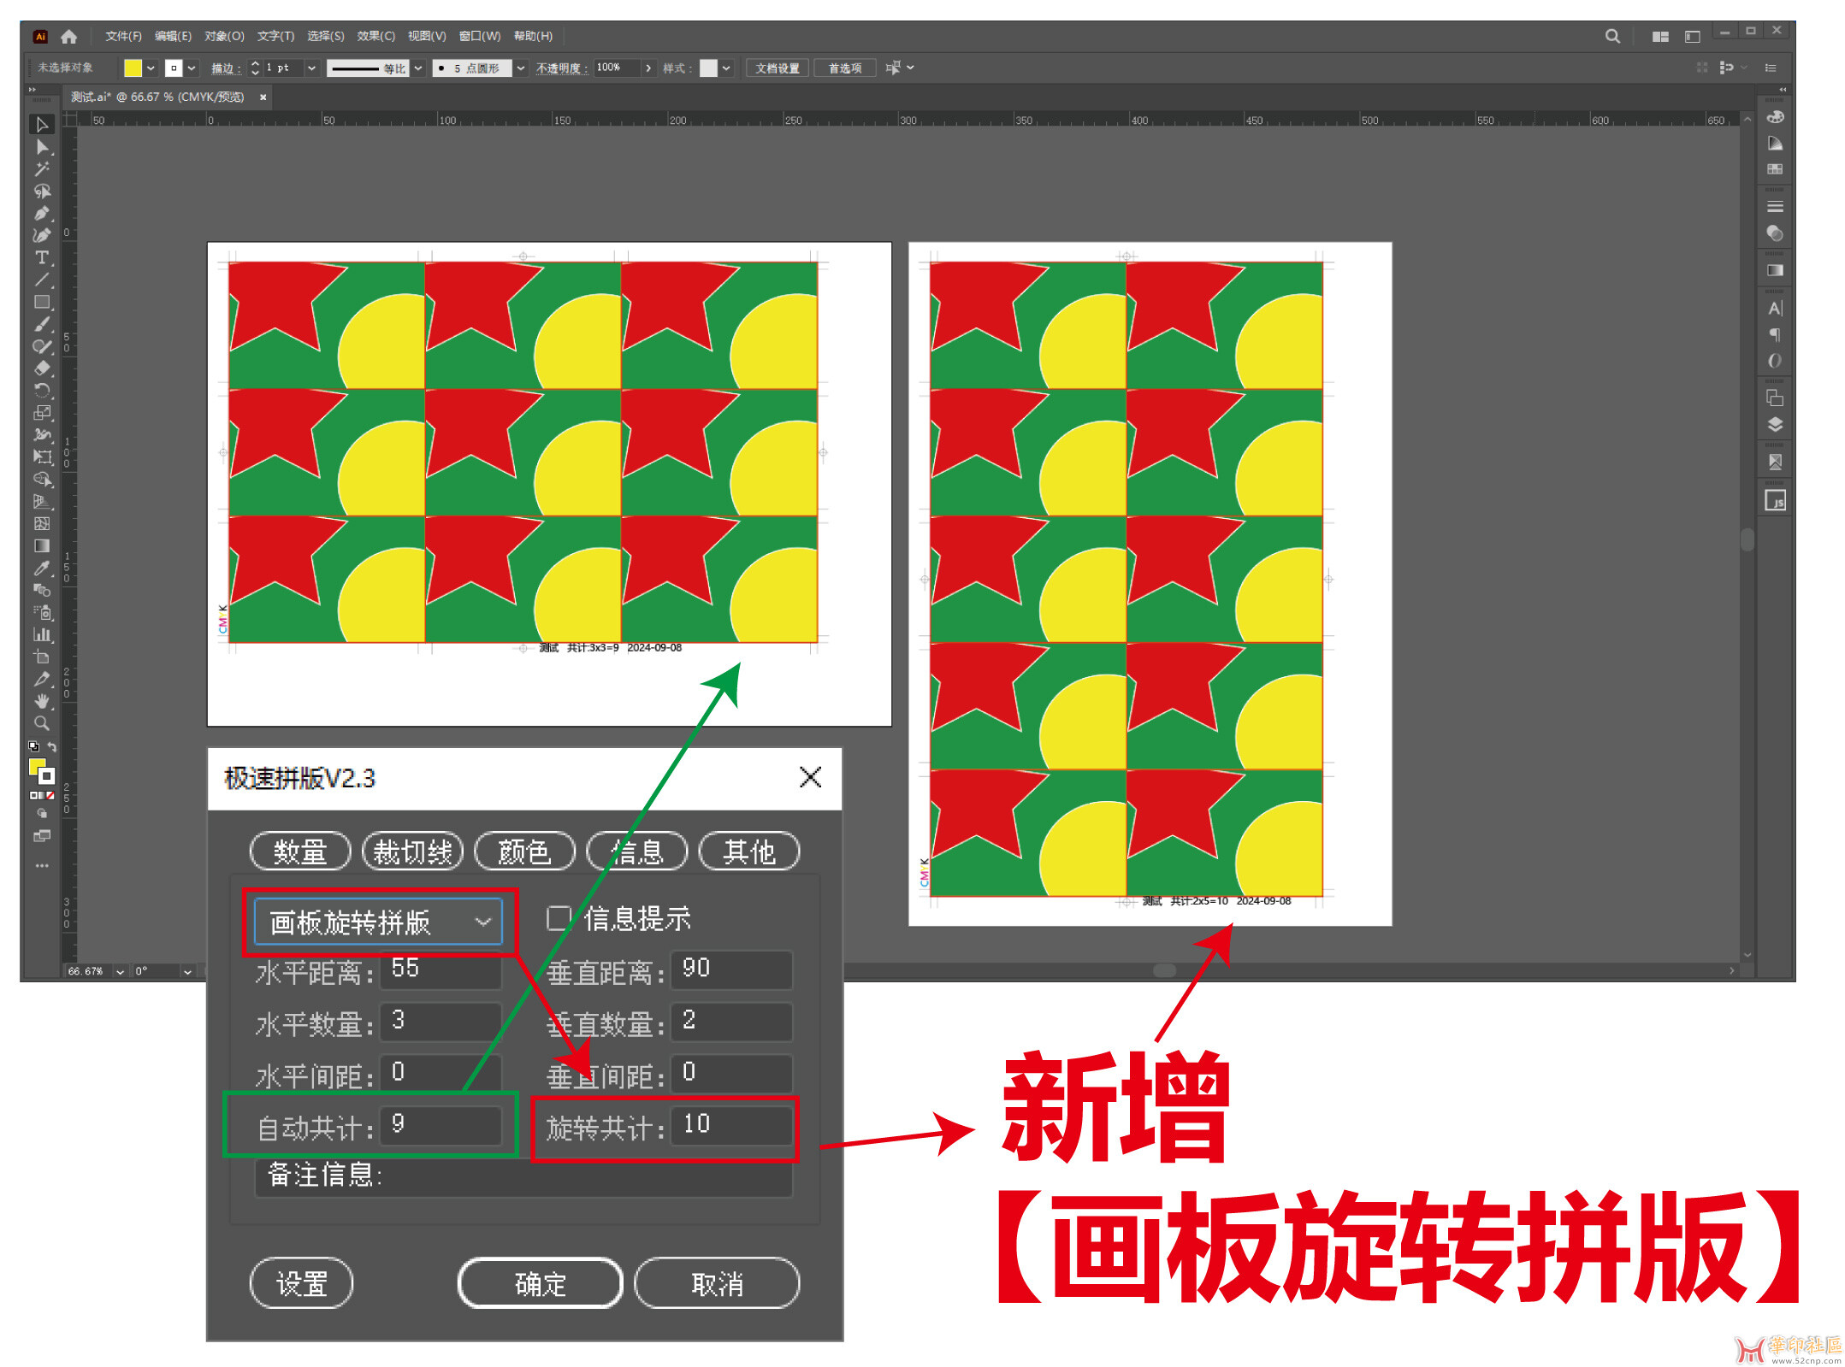Open the zoom level dropdown
This screenshot has height=1367, width=1845.
[120, 971]
